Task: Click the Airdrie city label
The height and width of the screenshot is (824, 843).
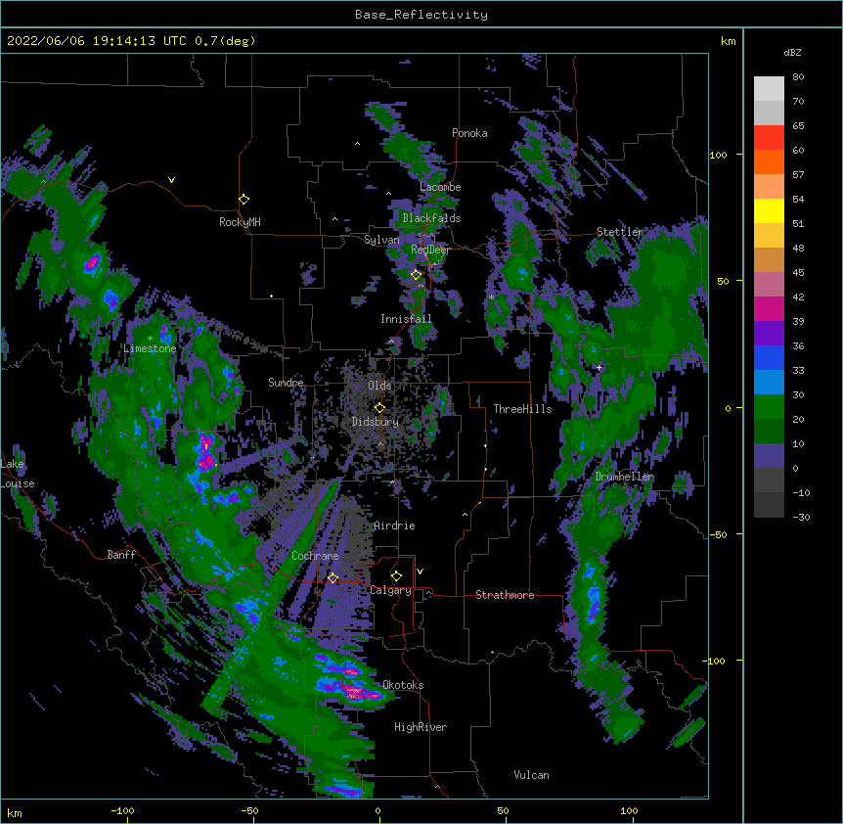Action: (394, 526)
